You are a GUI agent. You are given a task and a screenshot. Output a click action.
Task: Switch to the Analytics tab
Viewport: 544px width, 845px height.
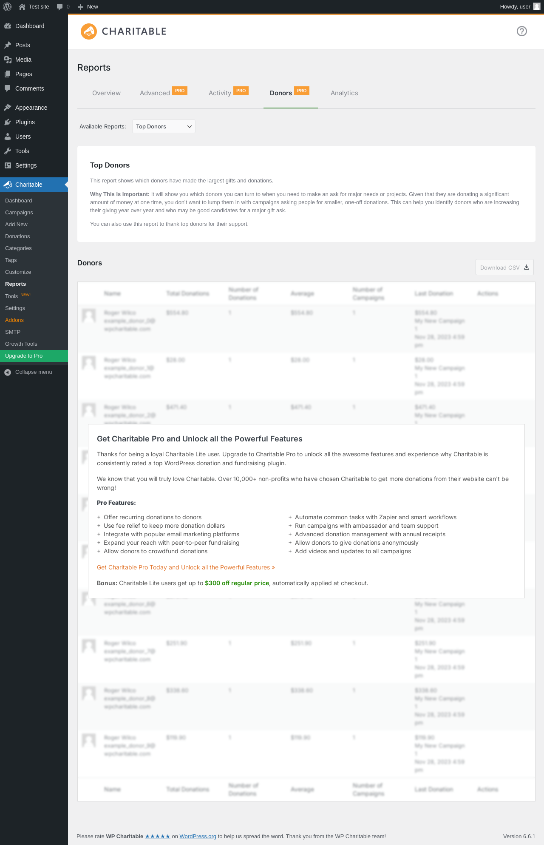click(344, 93)
